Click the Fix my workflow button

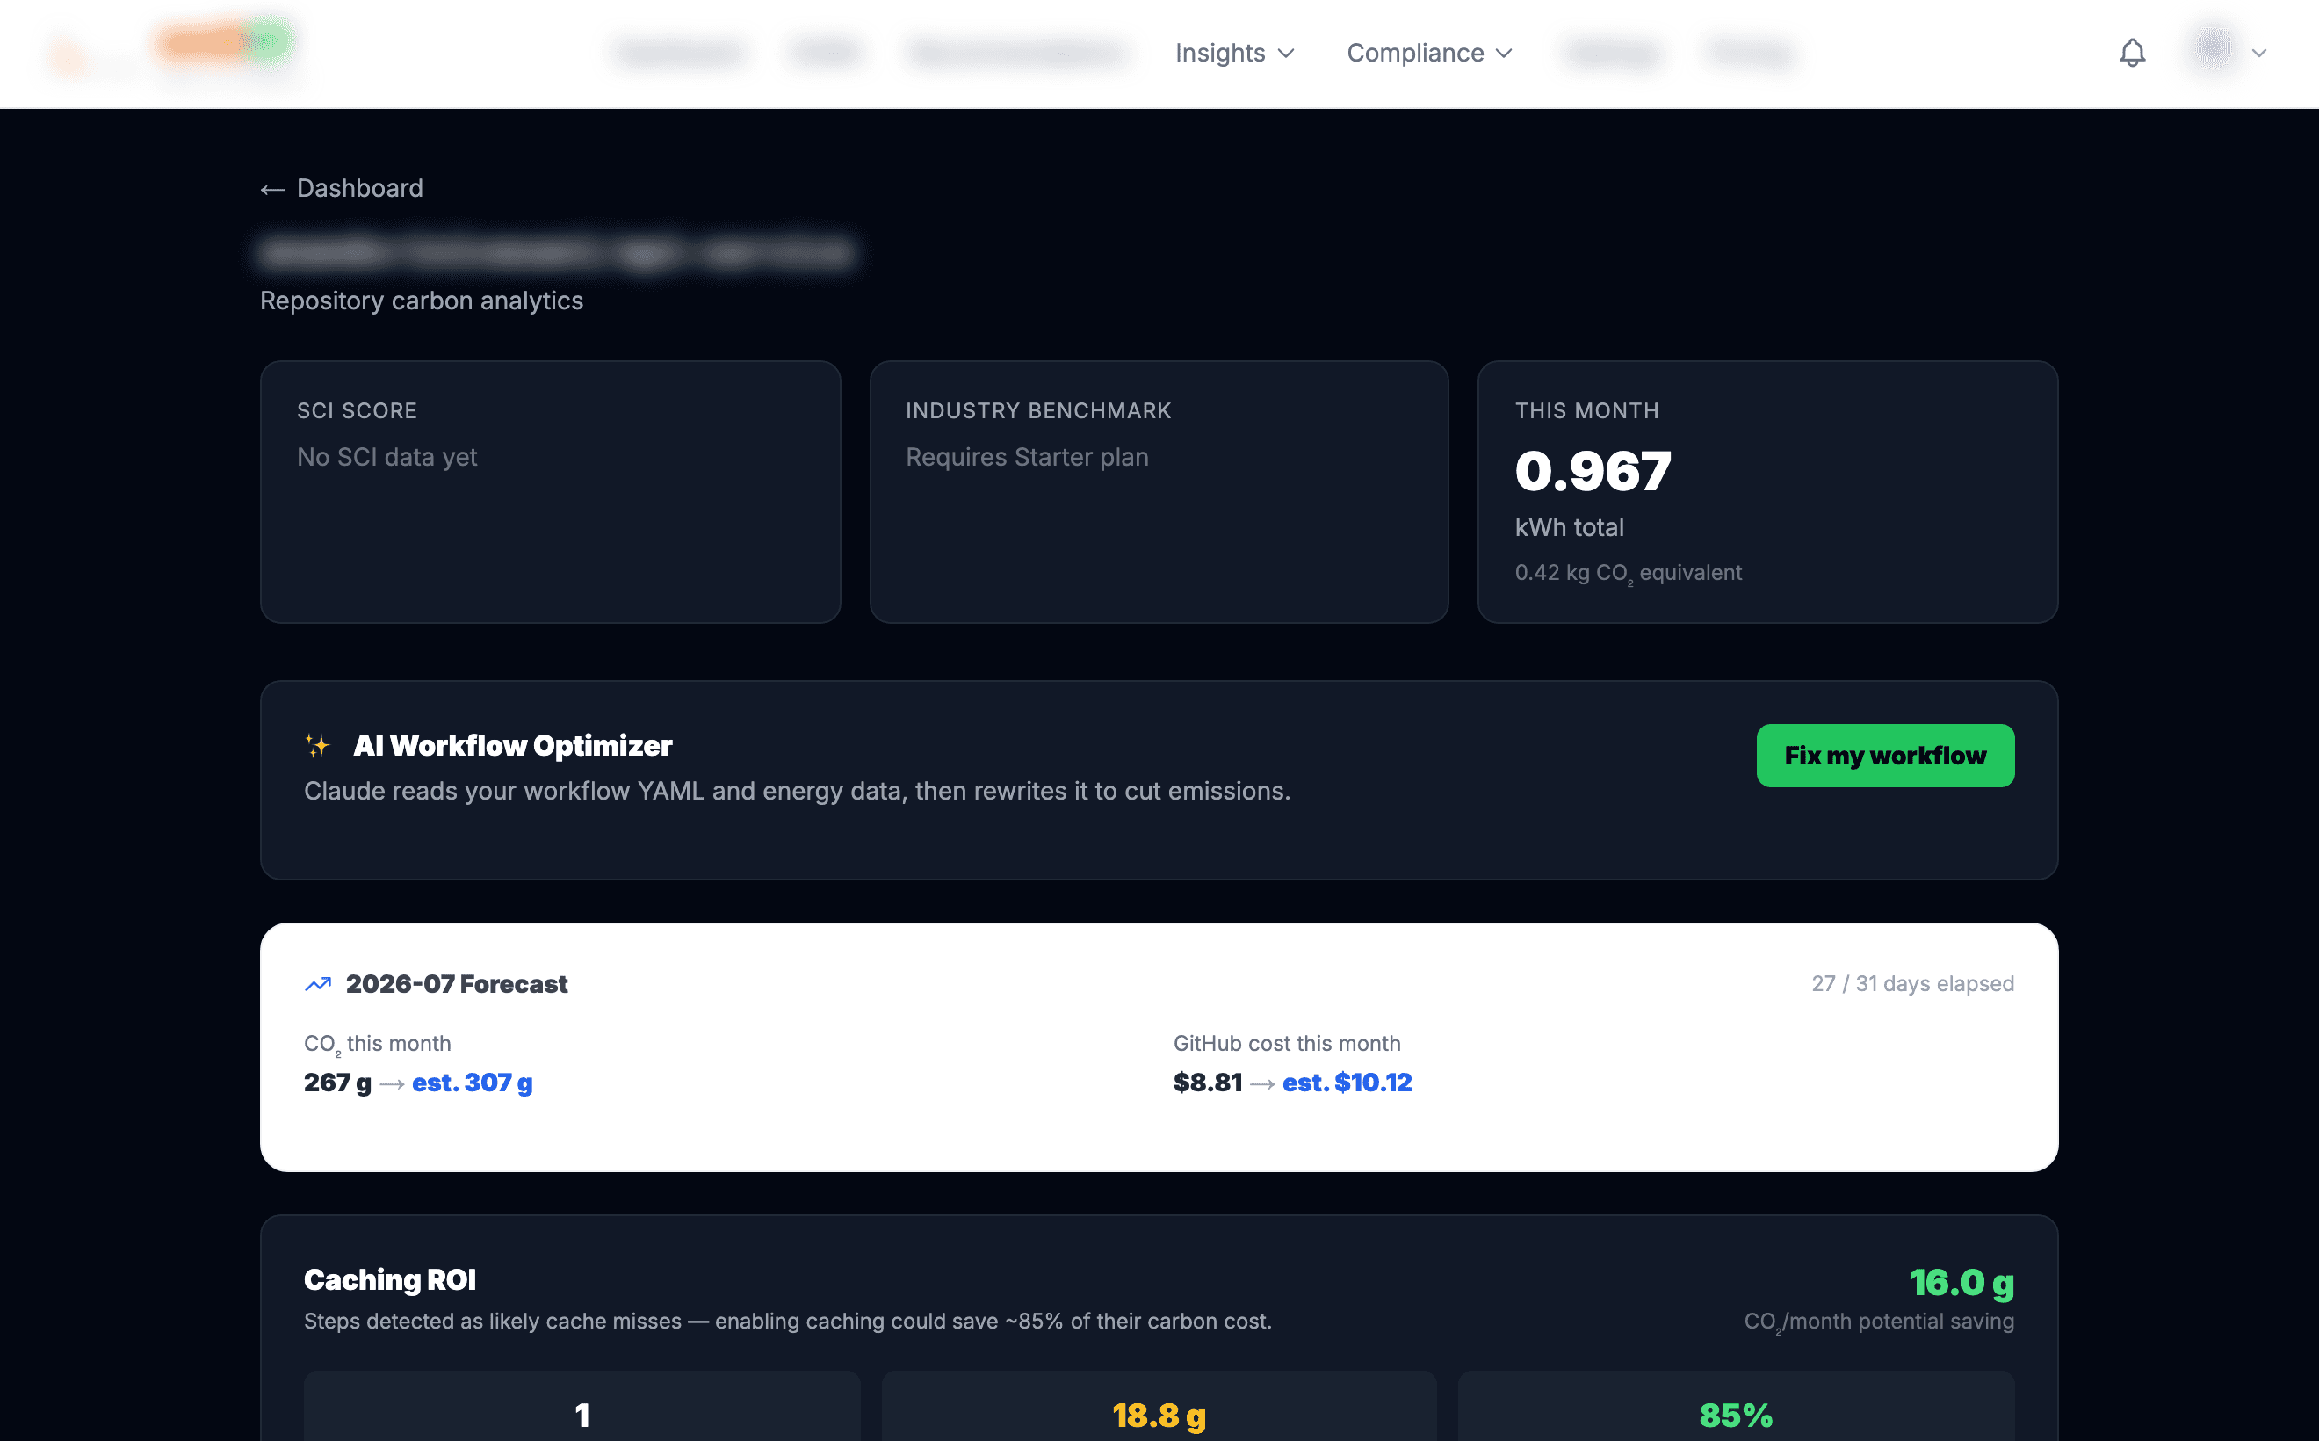pyautogui.click(x=1884, y=755)
